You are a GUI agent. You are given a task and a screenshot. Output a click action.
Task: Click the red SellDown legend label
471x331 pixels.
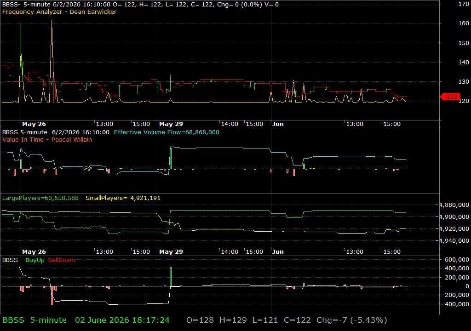61,260
